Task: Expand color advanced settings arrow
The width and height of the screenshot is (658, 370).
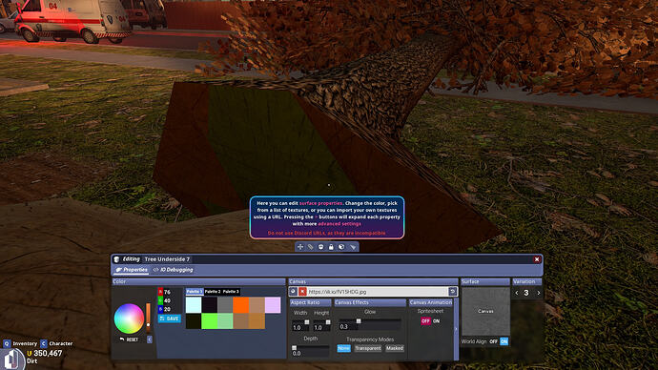Action: tap(150, 339)
